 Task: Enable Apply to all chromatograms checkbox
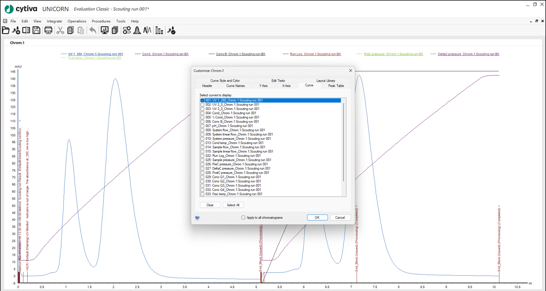click(244, 218)
